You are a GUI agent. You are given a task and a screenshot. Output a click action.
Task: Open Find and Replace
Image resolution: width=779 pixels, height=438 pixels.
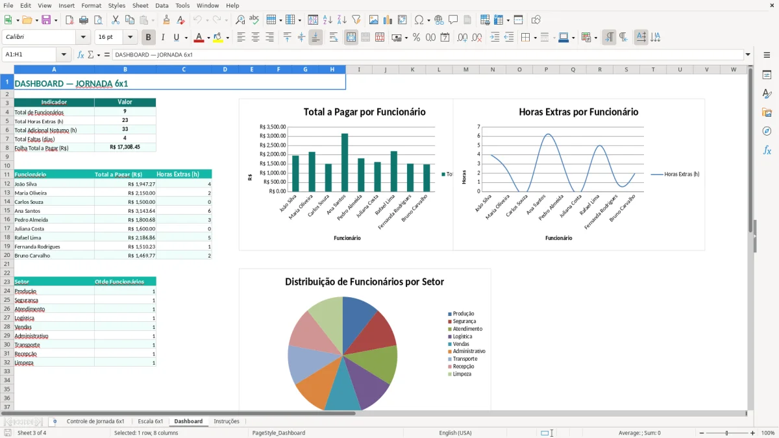tap(240, 20)
